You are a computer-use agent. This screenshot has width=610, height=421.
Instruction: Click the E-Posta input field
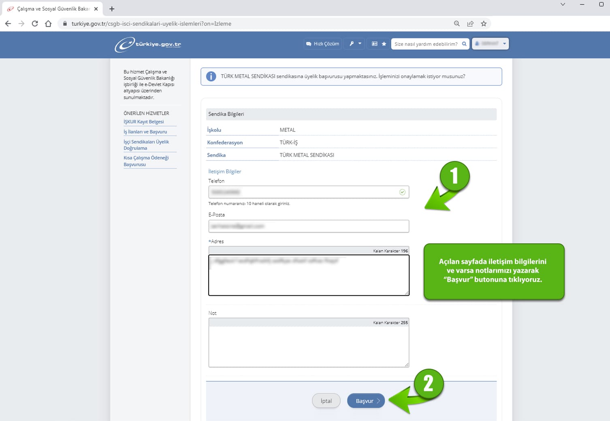pos(309,226)
